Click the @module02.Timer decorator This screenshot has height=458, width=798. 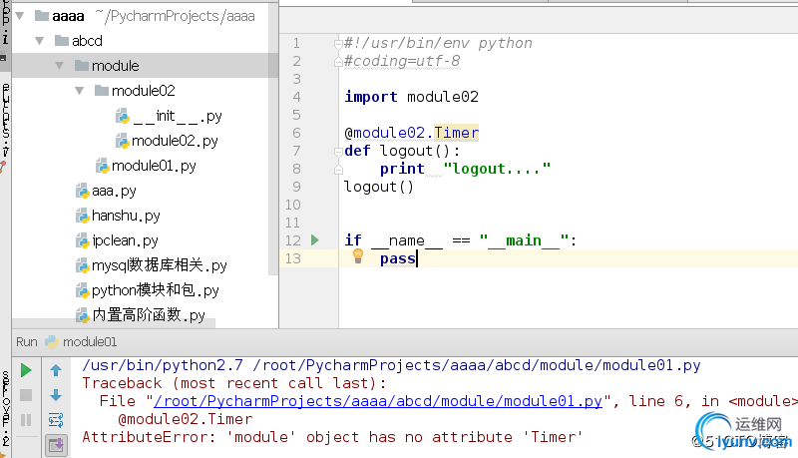pyautogui.click(x=411, y=133)
